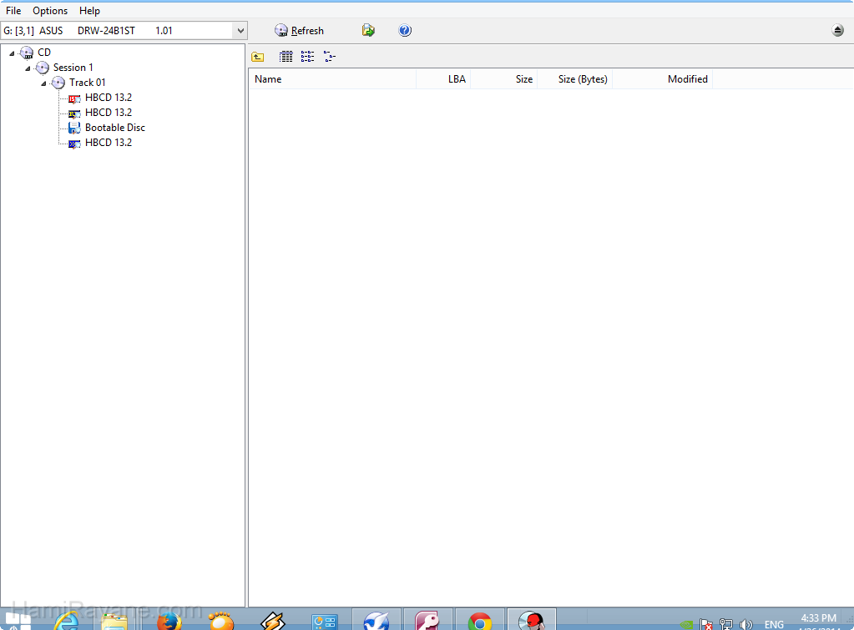Collapse the Track 01 node

[43, 83]
